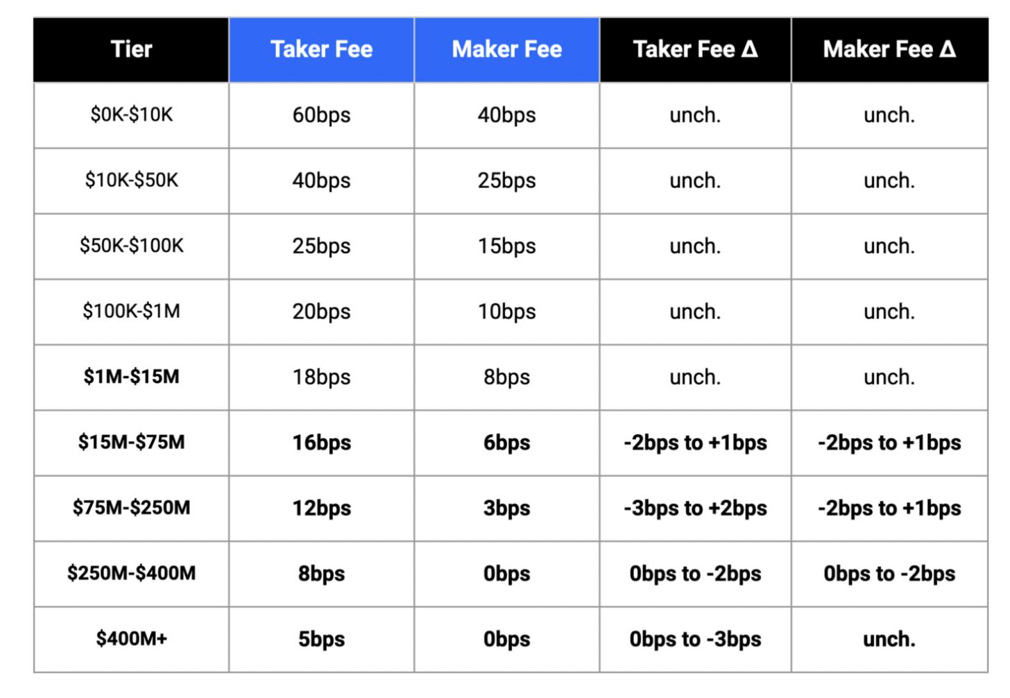1010x698 pixels.
Task: Click the $75M-$250M tier cell
Action: pyautogui.click(x=131, y=508)
